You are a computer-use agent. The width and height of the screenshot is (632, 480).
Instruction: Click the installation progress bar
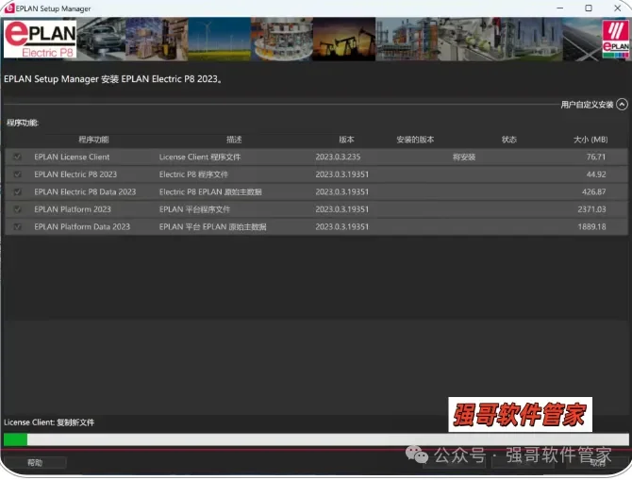[316, 439]
